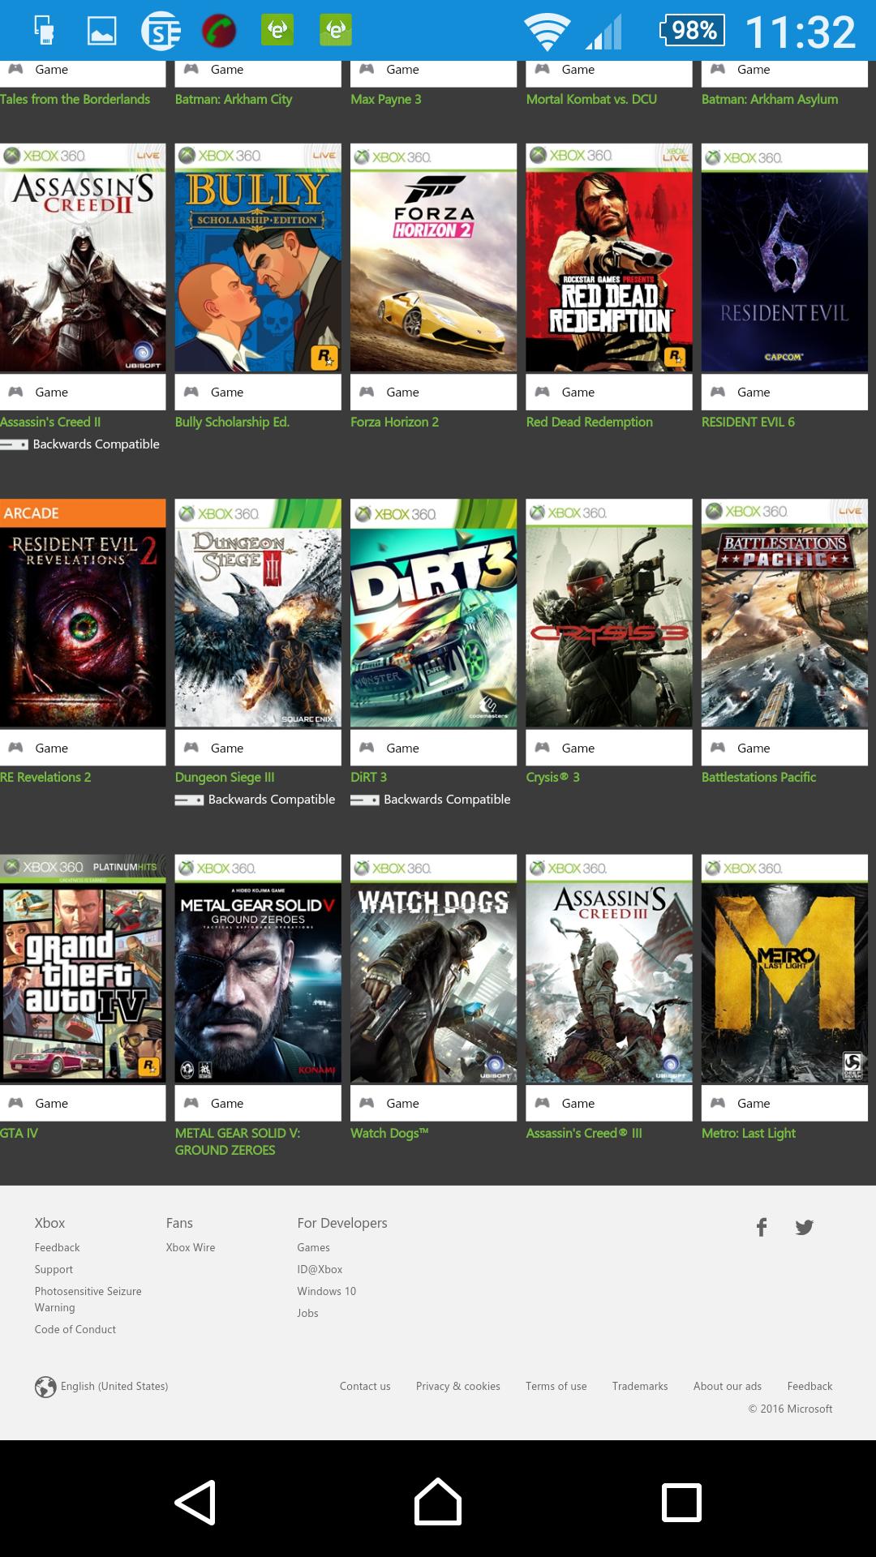Image resolution: width=876 pixels, height=1557 pixels.
Task: Open the GTA IV title link
Action: [19, 1133]
